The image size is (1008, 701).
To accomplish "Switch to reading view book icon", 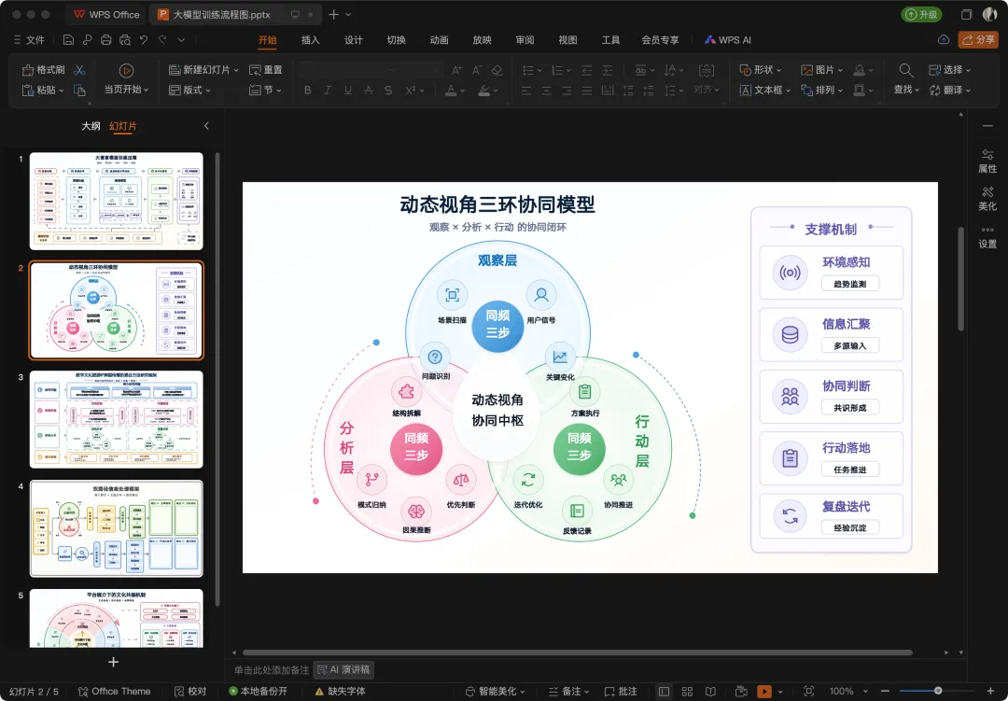I will pyautogui.click(x=710, y=692).
